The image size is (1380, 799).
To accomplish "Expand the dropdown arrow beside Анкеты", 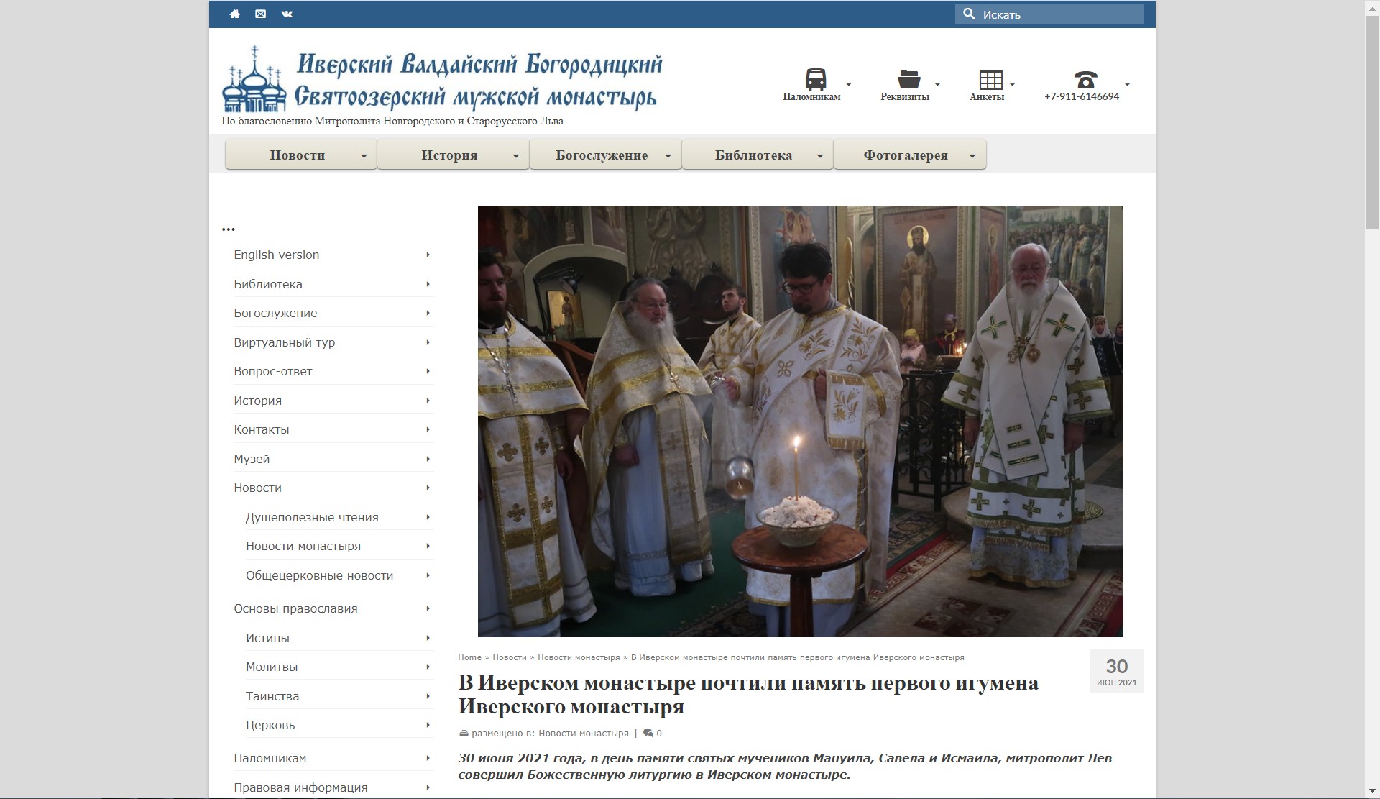I will coord(1013,85).
